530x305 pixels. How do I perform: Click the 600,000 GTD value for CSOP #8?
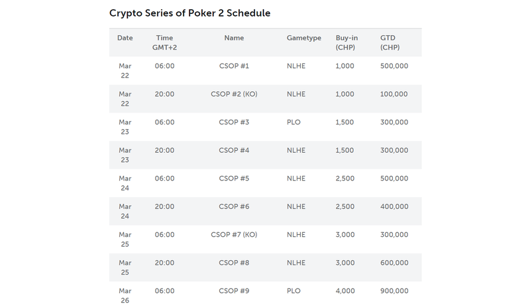coord(394,263)
